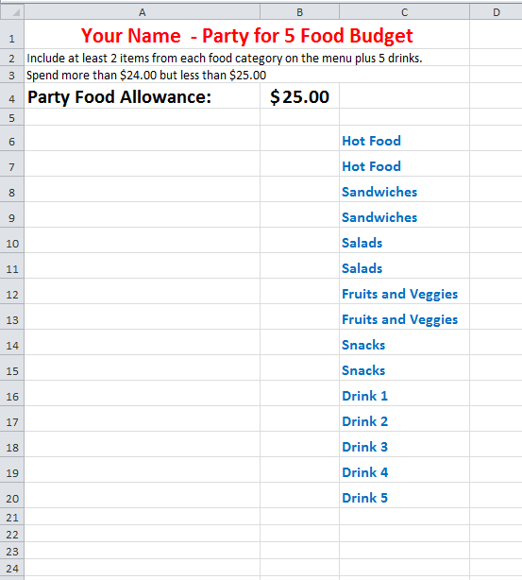The height and width of the screenshot is (580, 522).
Task: Select the second Sandwiches cell
Action: (x=404, y=215)
